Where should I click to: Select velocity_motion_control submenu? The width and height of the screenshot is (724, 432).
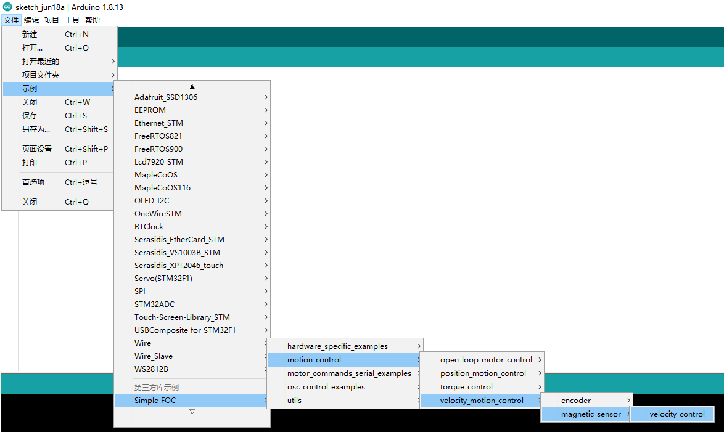click(x=481, y=400)
